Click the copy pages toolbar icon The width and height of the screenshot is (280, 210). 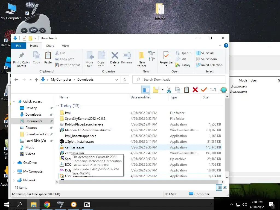(x=178, y=90)
